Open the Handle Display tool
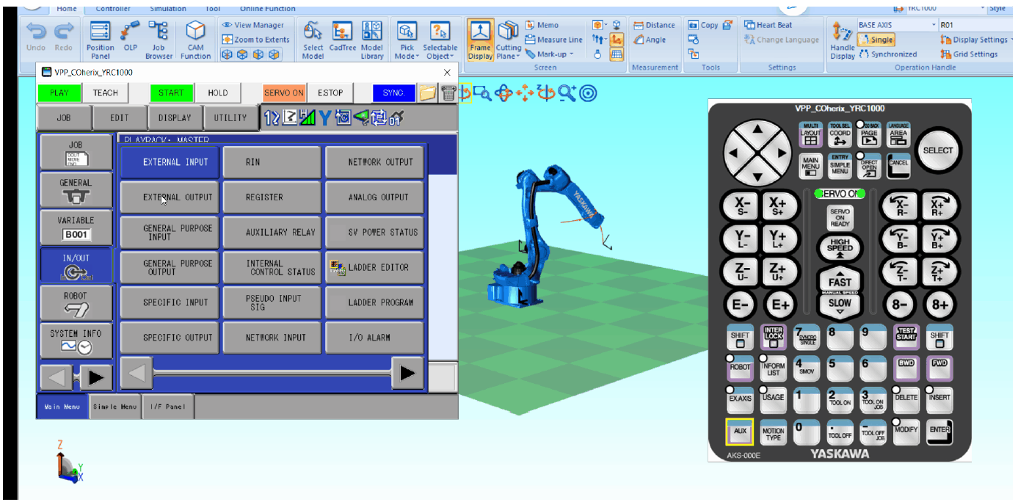Screen dimensions: 1018x502 (x=842, y=40)
